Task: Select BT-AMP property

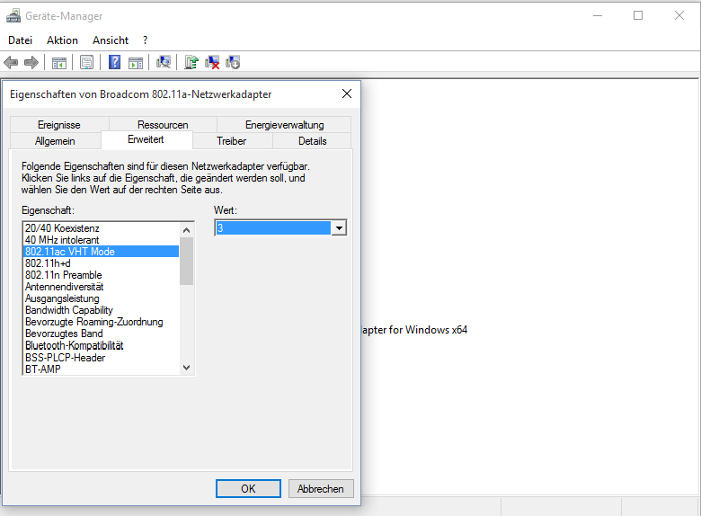Action: pyautogui.click(x=101, y=369)
